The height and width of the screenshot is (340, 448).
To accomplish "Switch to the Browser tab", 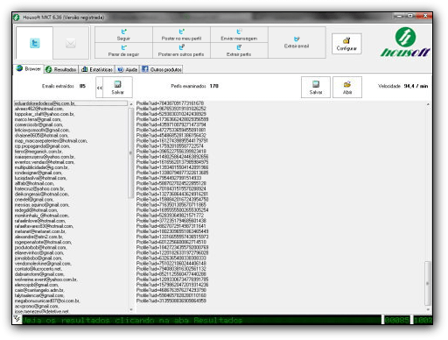I will click(x=29, y=69).
